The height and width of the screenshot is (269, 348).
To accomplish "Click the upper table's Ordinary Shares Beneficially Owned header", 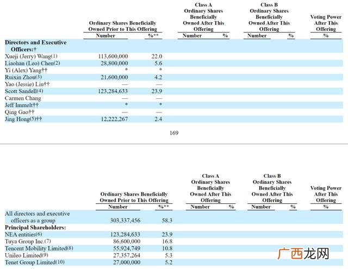I will 123,26.
